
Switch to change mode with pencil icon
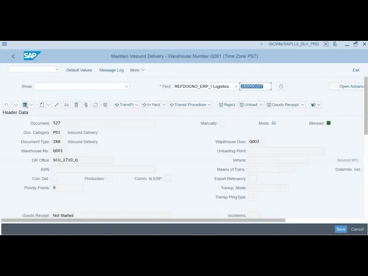57,105
